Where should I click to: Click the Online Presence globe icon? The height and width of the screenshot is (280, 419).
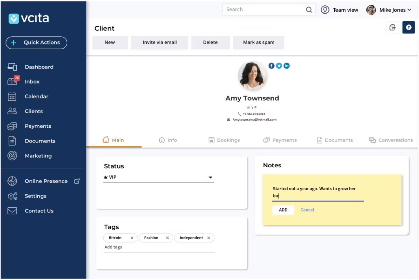coord(12,181)
